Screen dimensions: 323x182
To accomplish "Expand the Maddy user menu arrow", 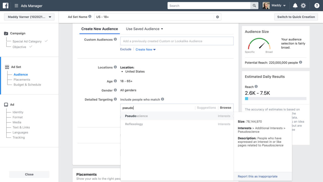I will point(284,6).
